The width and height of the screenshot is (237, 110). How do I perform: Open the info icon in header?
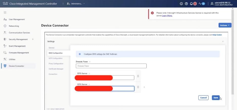click(x=181, y=4)
